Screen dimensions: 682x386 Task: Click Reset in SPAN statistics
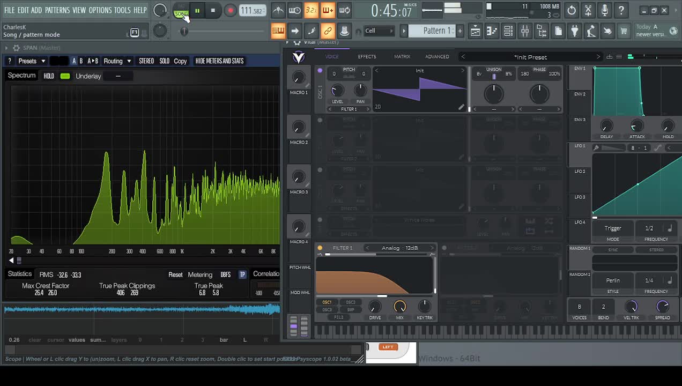(175, 274)
